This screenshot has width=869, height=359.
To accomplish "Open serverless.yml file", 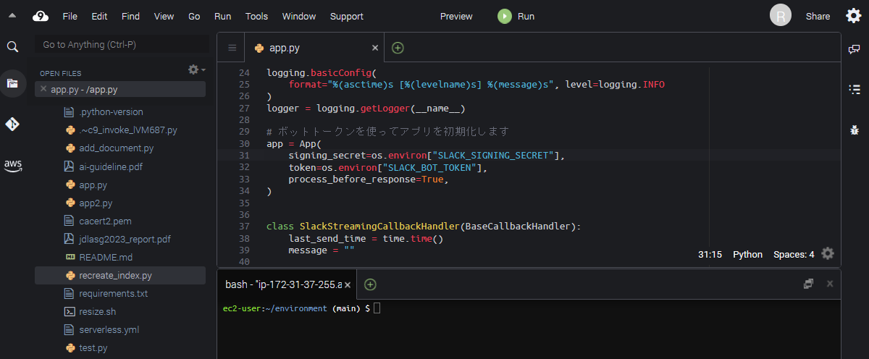I will pos(109,330).
